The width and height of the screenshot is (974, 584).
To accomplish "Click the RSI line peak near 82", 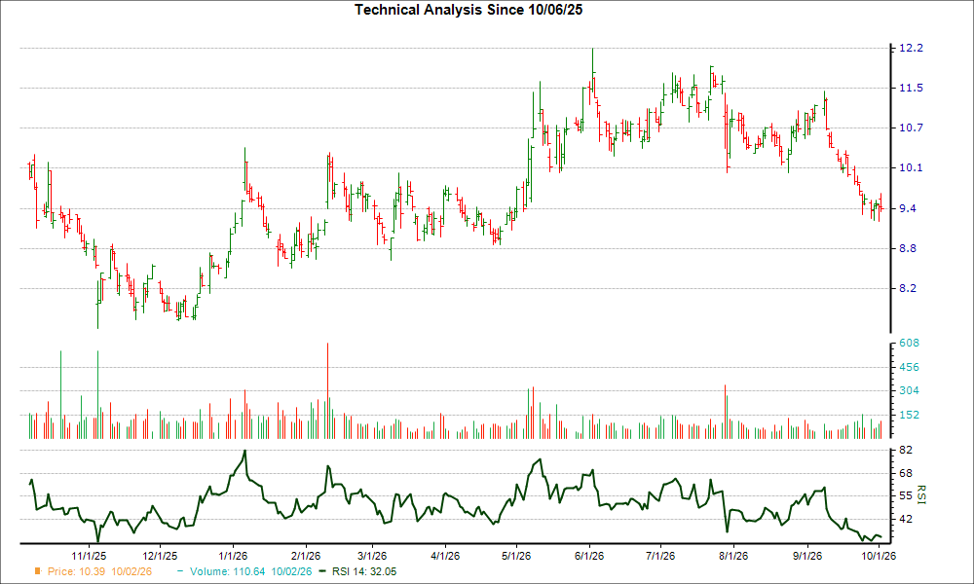I will click(244, 452).
